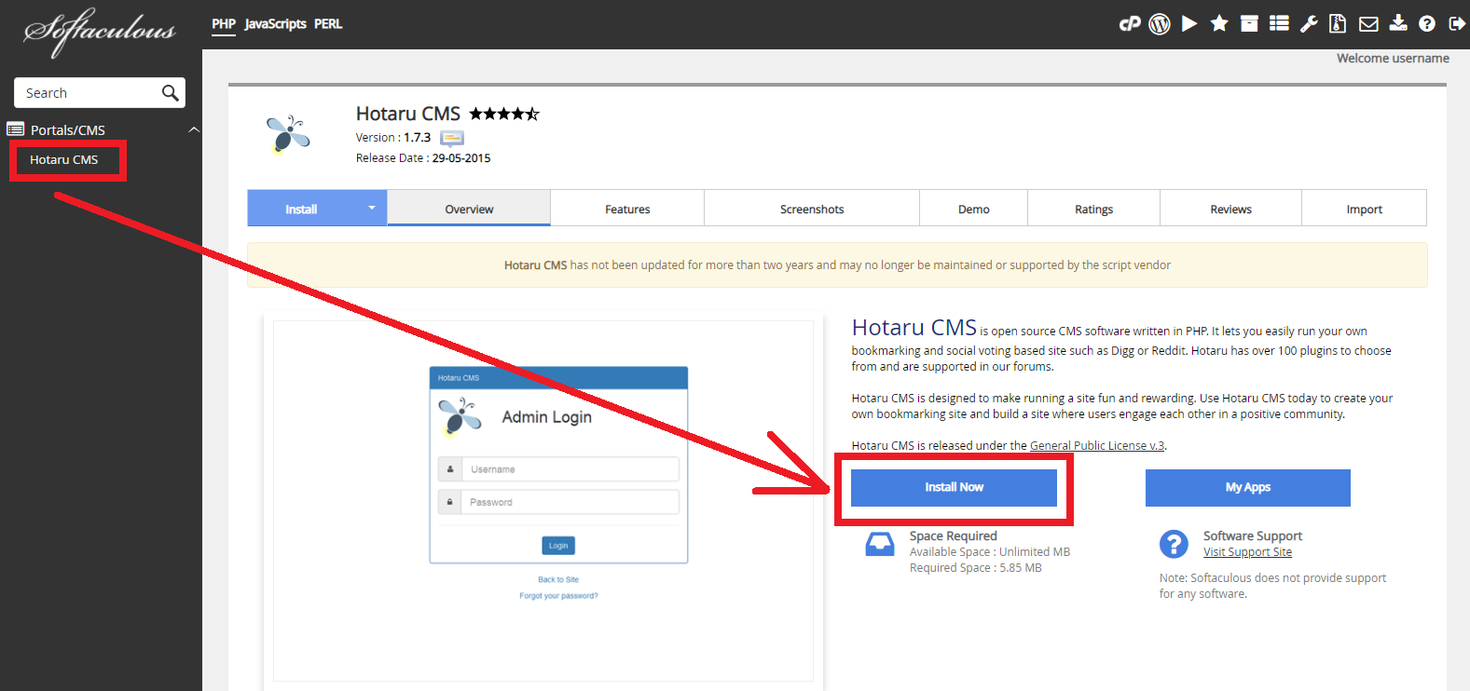
Task: Click the Hotaru CMS star rating
Action: click(x=504, y=114)
